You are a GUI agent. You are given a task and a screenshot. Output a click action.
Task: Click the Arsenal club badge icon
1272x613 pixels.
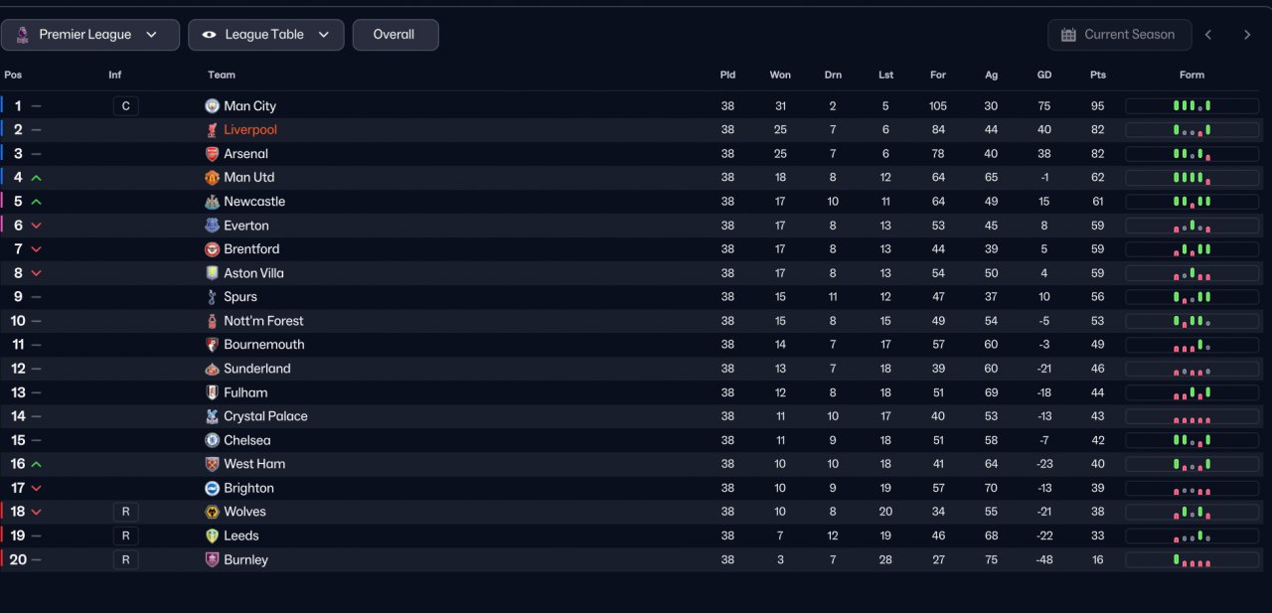[212, 154]
